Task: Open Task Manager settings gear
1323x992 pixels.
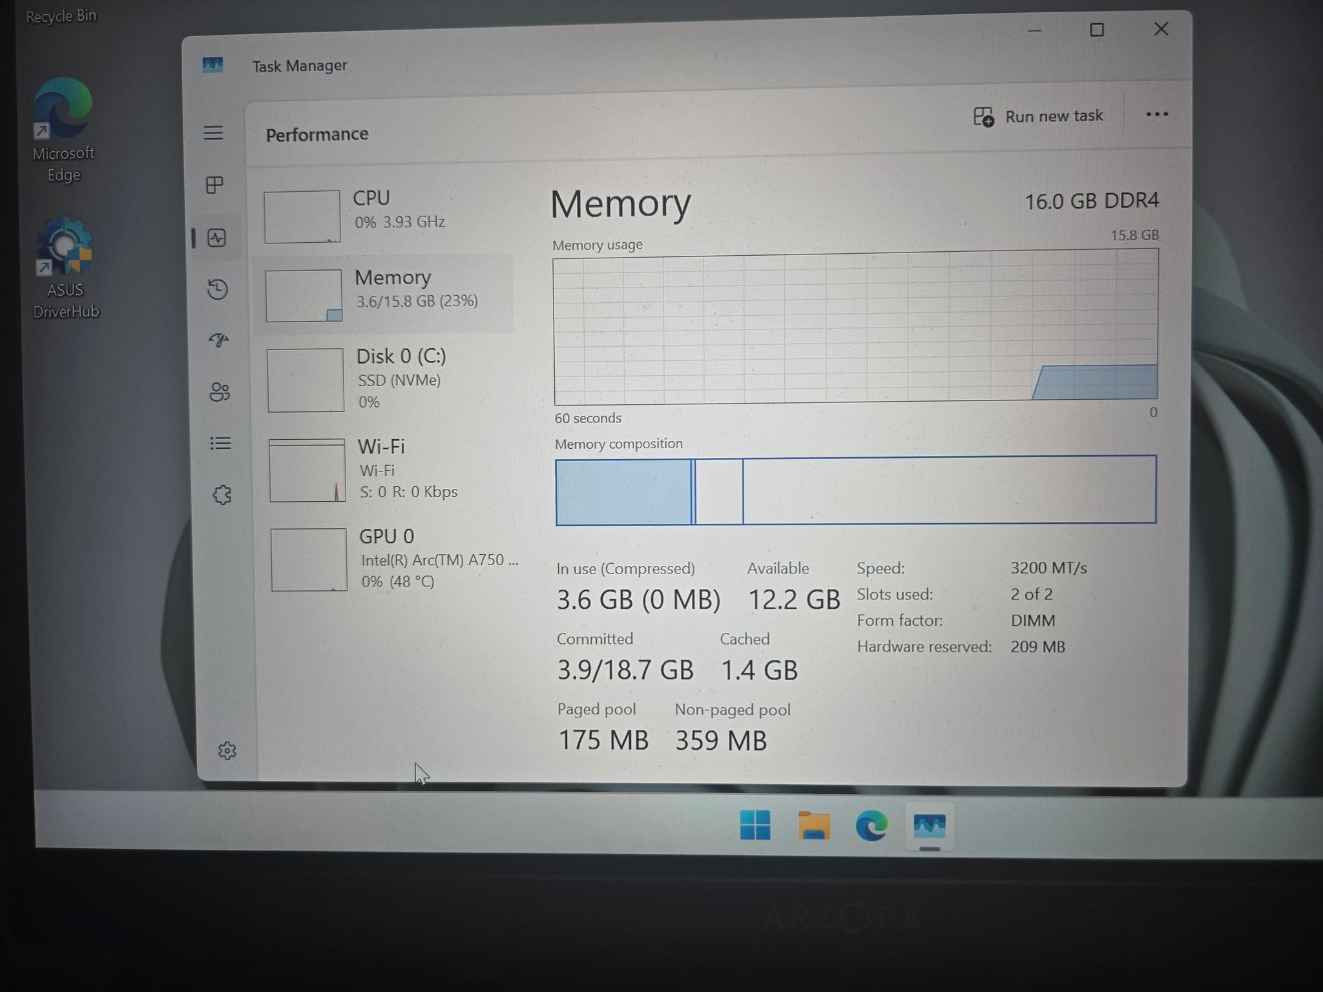Action: 227,750
